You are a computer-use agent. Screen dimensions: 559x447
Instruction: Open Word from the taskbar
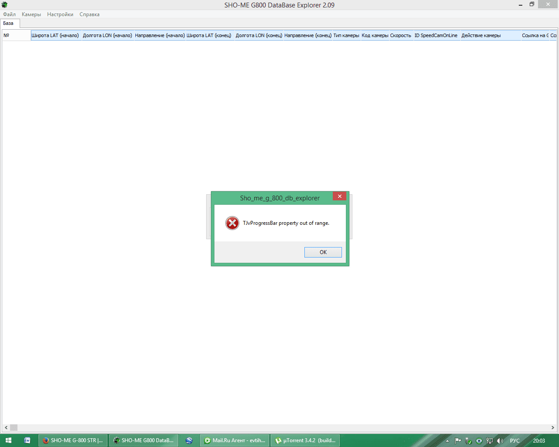click(x=27, y=440)
